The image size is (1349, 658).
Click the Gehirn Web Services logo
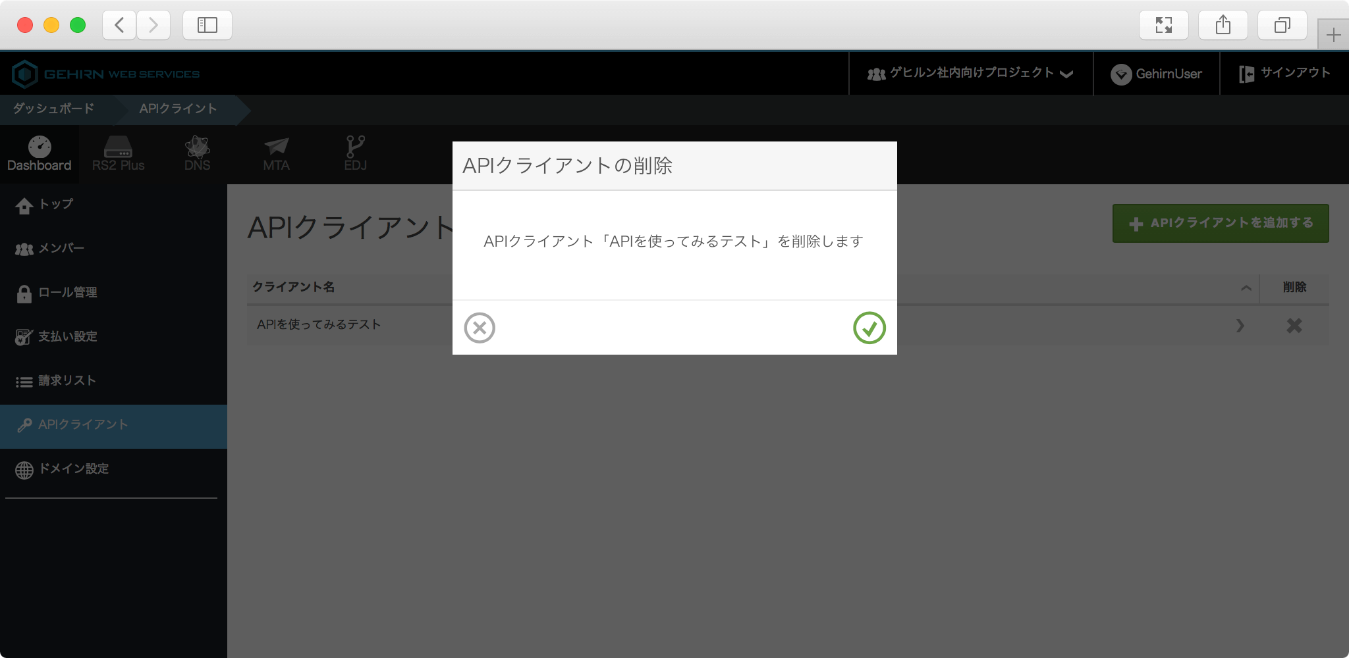click(106, 74)
